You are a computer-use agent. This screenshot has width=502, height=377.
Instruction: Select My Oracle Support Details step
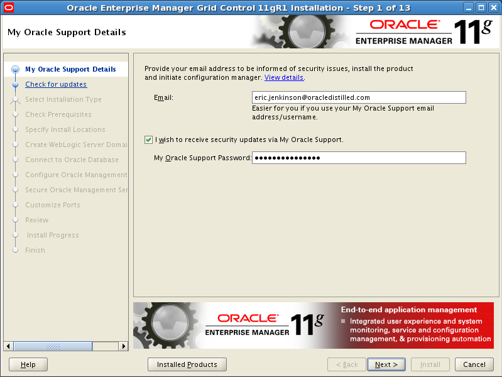click(70, 69)
